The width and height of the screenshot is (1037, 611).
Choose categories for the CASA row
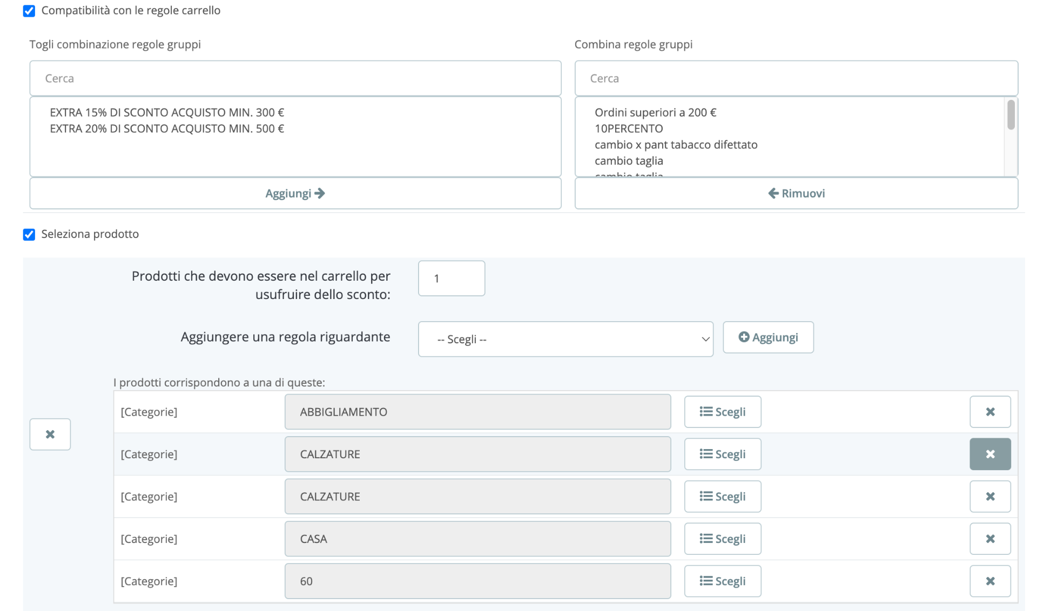coord(722,539)
